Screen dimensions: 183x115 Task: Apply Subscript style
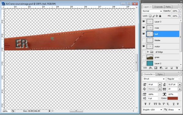click(168, 104)
